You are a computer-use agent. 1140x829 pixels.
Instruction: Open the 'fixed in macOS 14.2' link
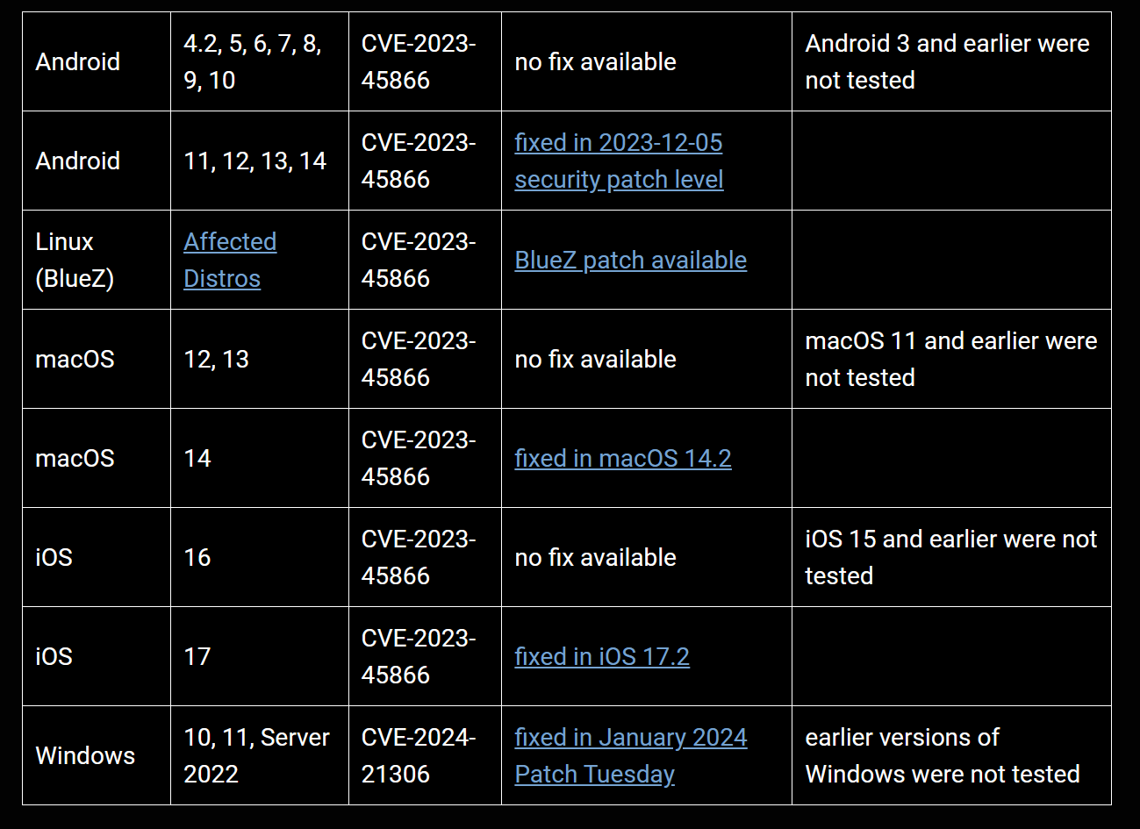click(622, 458)
